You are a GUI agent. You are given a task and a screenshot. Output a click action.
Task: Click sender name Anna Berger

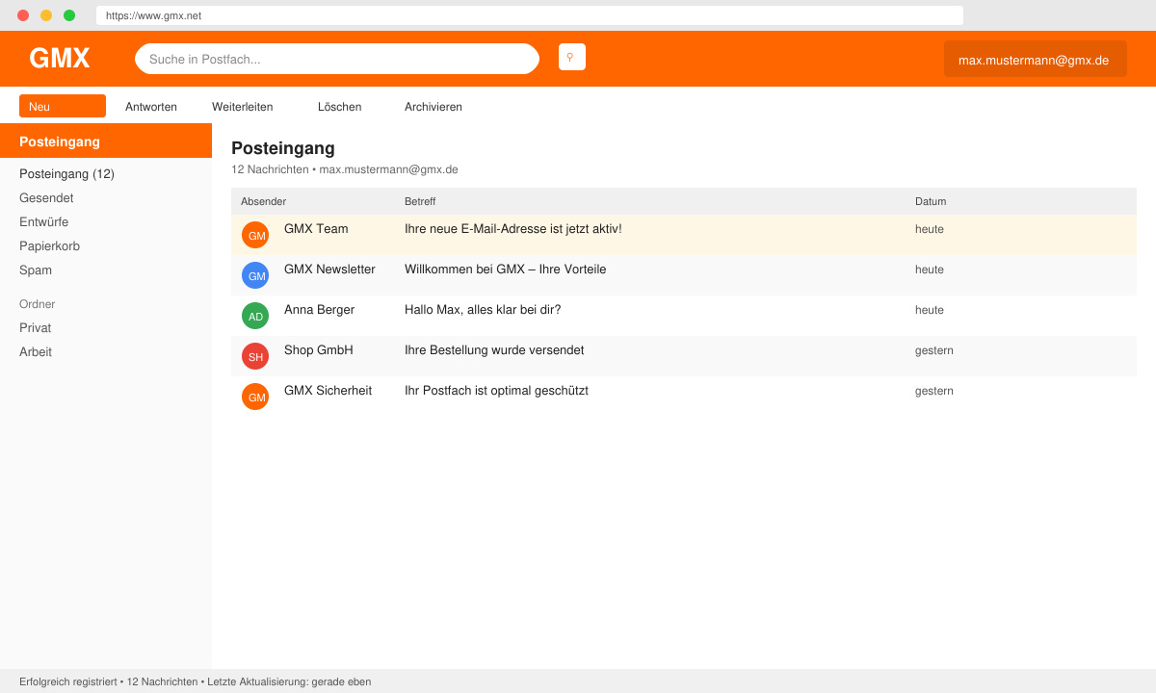click(x=320, y=310)
